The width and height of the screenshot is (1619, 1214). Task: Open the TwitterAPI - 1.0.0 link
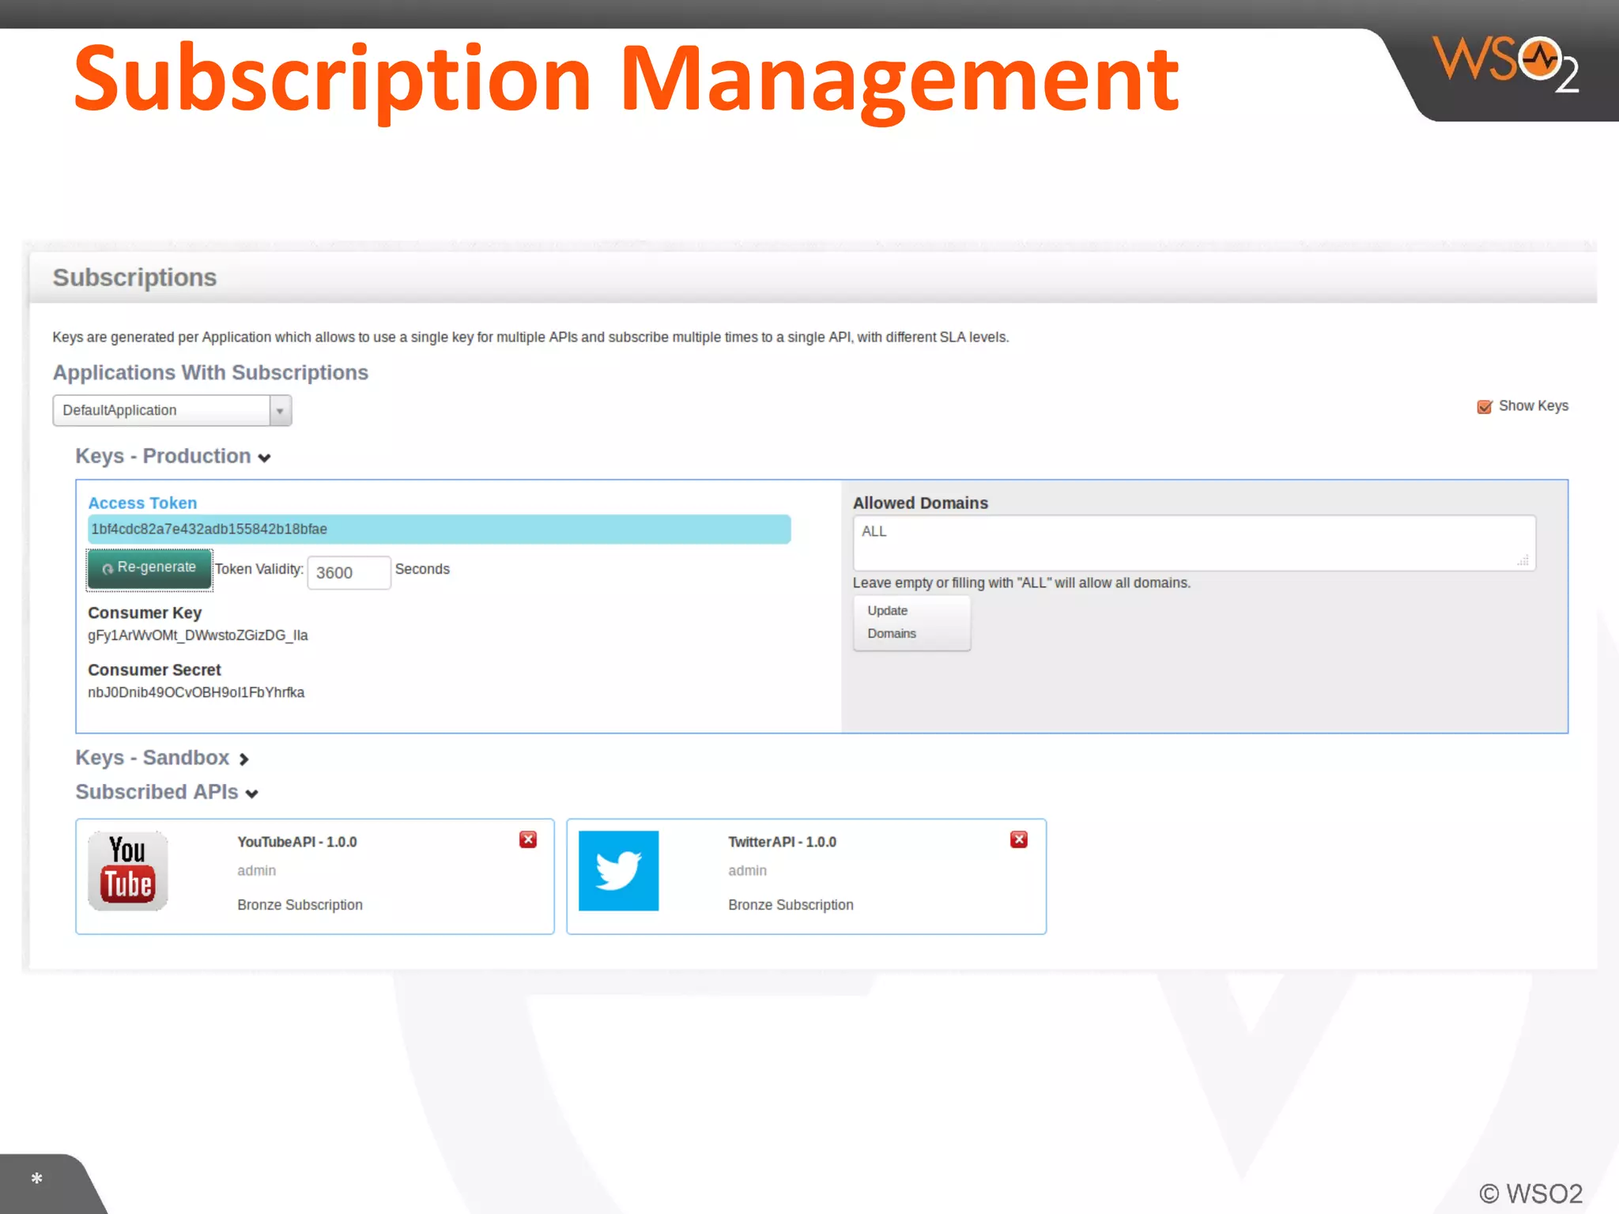tap(782, 842)
